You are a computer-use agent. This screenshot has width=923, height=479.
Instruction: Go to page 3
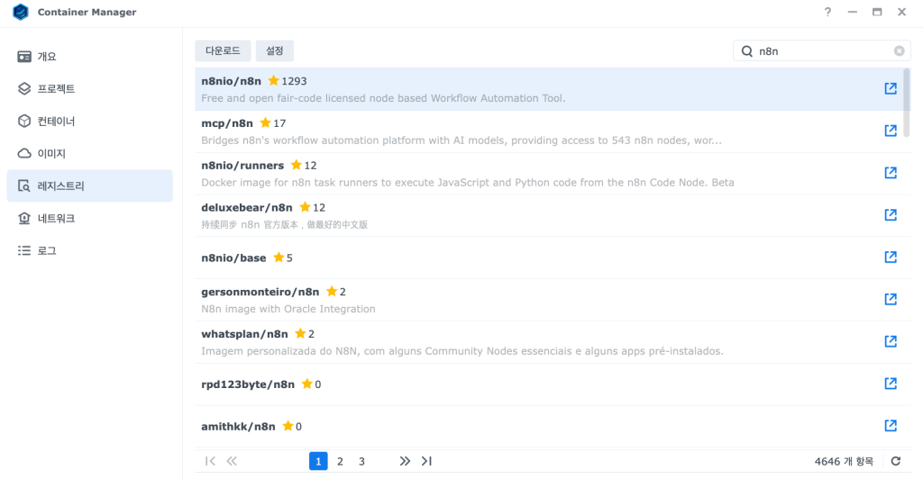(x=361, y=461)
